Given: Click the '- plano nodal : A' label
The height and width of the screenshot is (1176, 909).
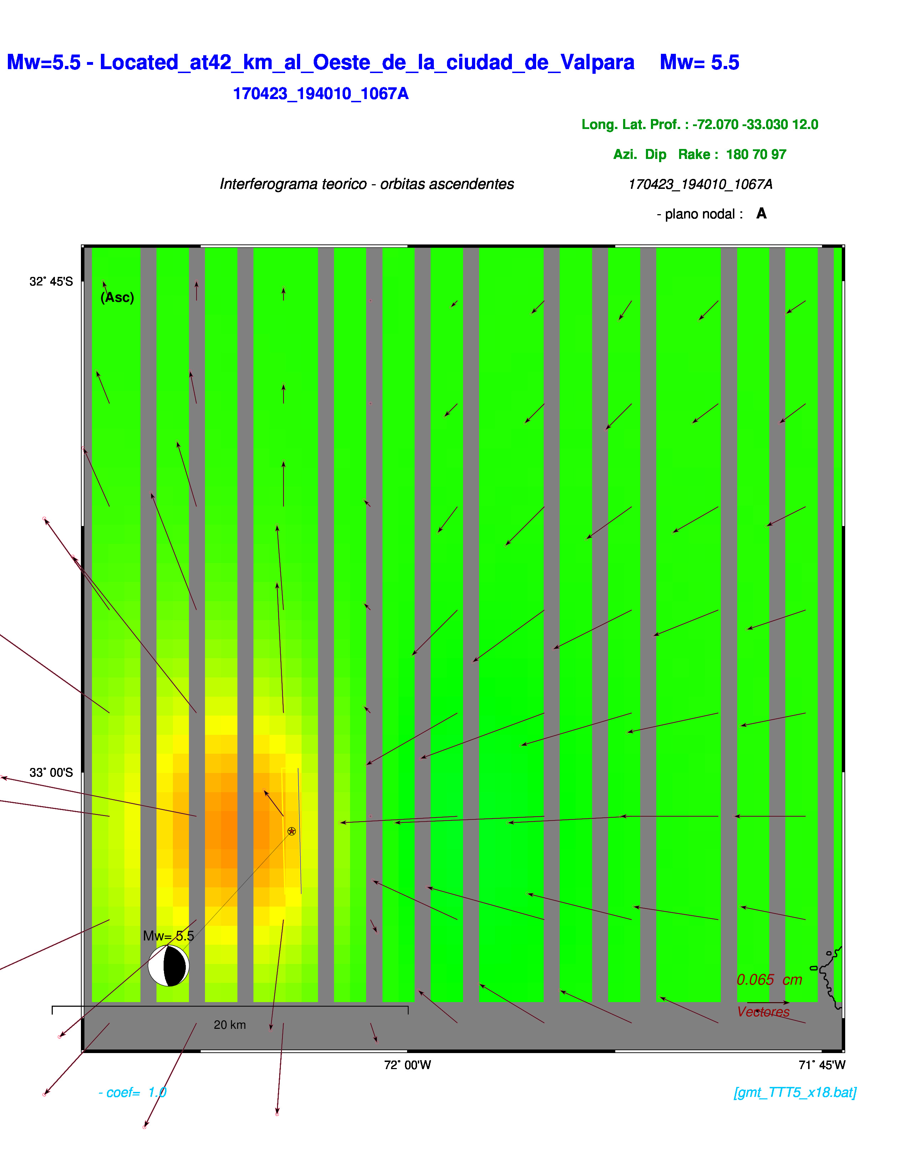Looking at the screenshot, I should (712, 214).
